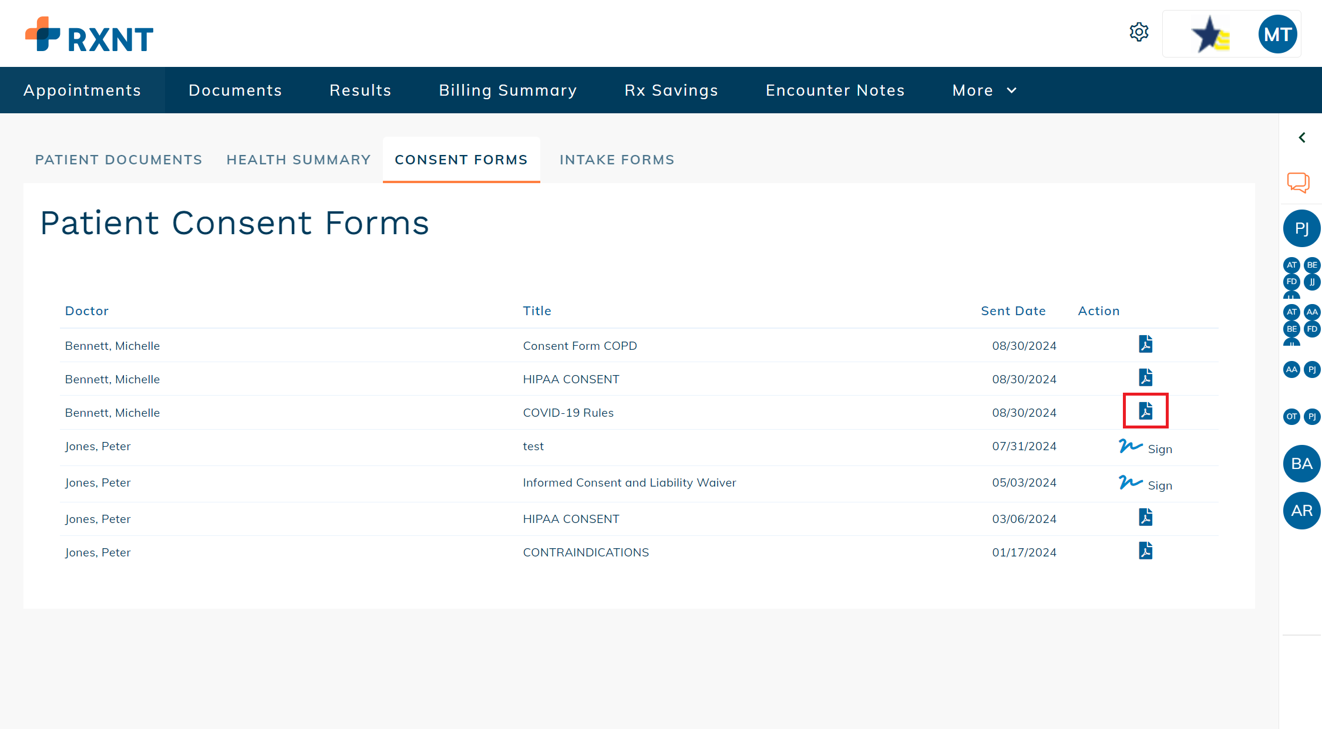The image size is (1322, 729).
Task: Collapse the chat sidebar with the chevron
Action: [x=1302, y=137]
